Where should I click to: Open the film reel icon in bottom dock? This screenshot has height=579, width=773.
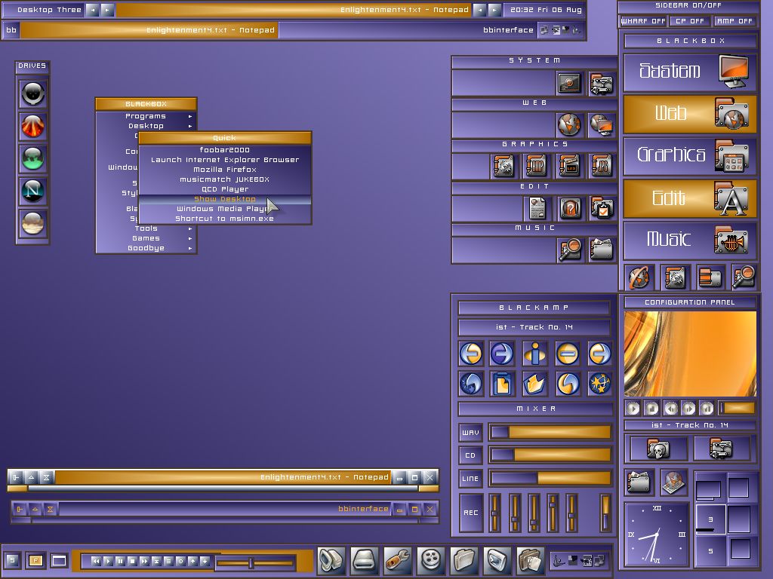pos(431,560)
